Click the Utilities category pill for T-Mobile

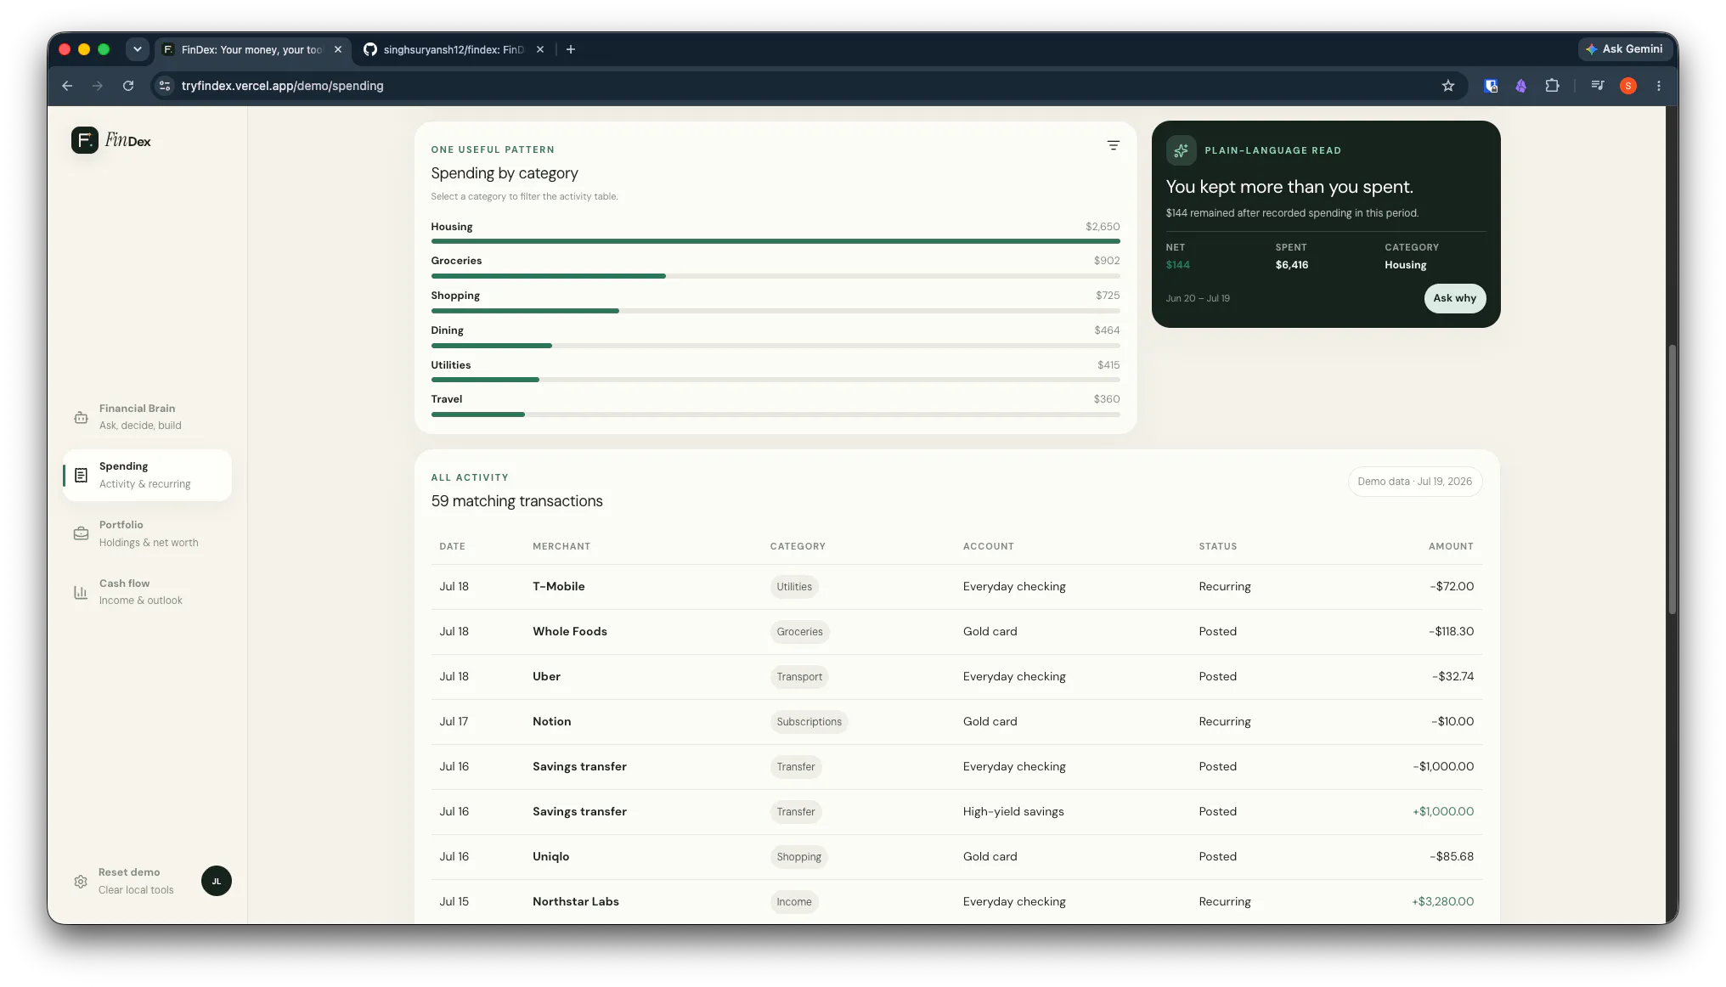(x=794, y=587)
